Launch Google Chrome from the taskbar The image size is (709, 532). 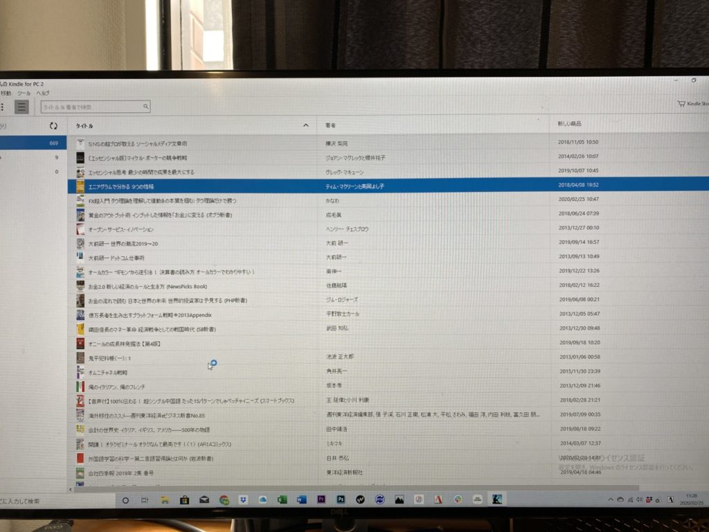[224, 500]
